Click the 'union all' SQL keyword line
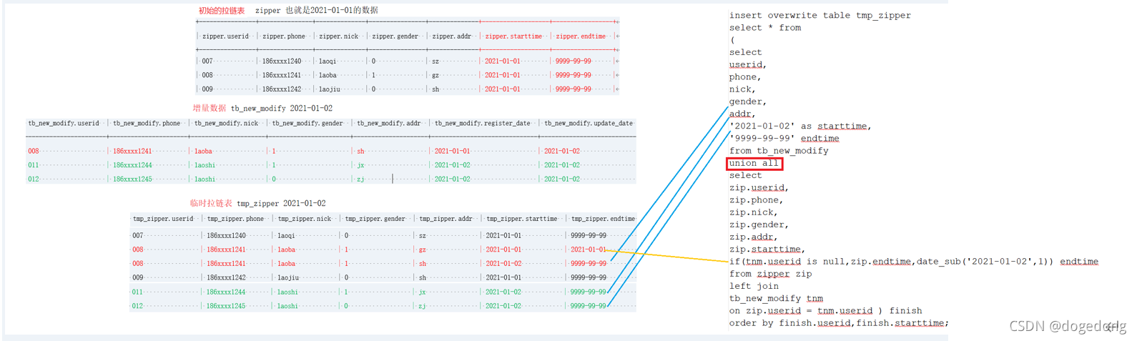The height and width of the screenshot is (341, 1137). [754, 164]
